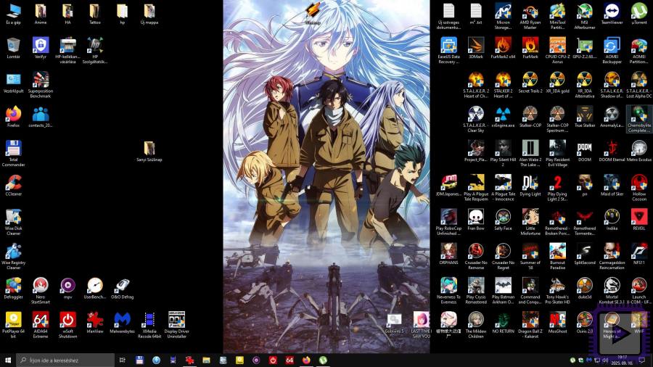Viewport: 653px width, 367px height.
Task: Open the Tattoo folder icon
Action: (95, 15)
